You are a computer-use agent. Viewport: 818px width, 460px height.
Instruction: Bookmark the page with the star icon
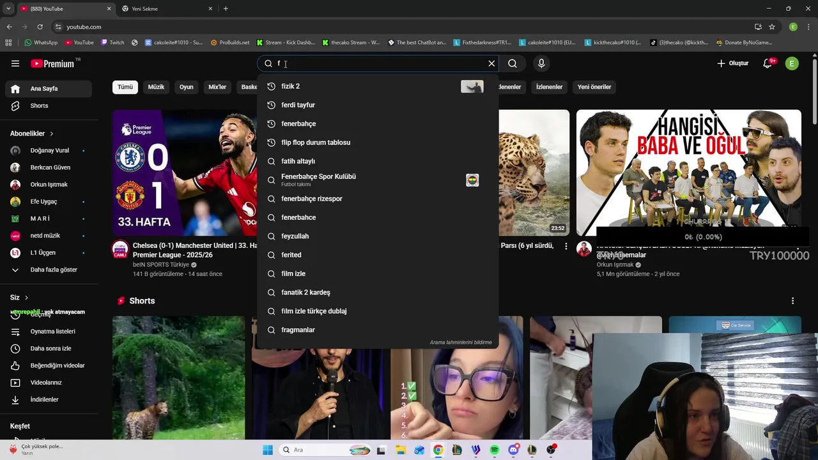pyautogui.click(x=772, y=27)
